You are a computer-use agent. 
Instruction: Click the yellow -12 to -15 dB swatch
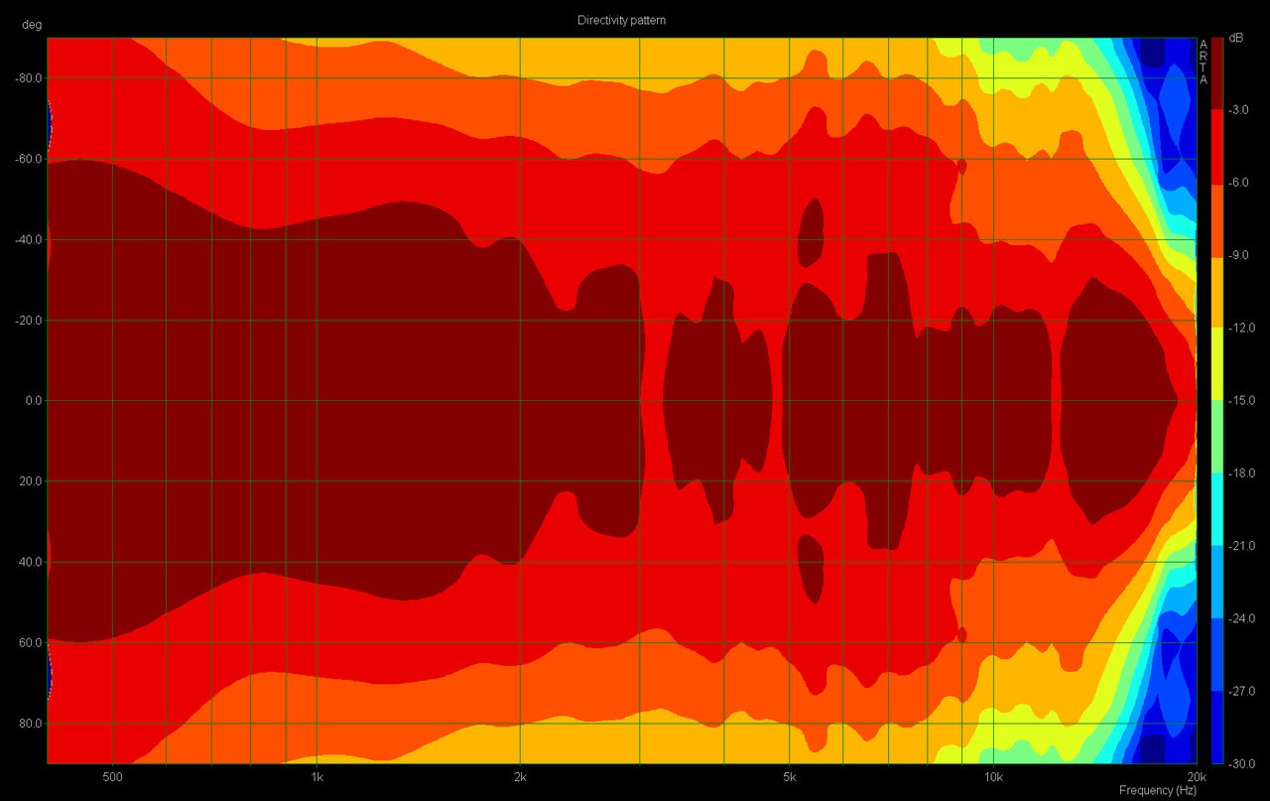click(x=1217, y=365)
